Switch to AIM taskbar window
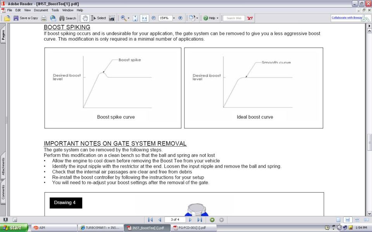Viewport: 372px width, 232px height. (54, 228)
